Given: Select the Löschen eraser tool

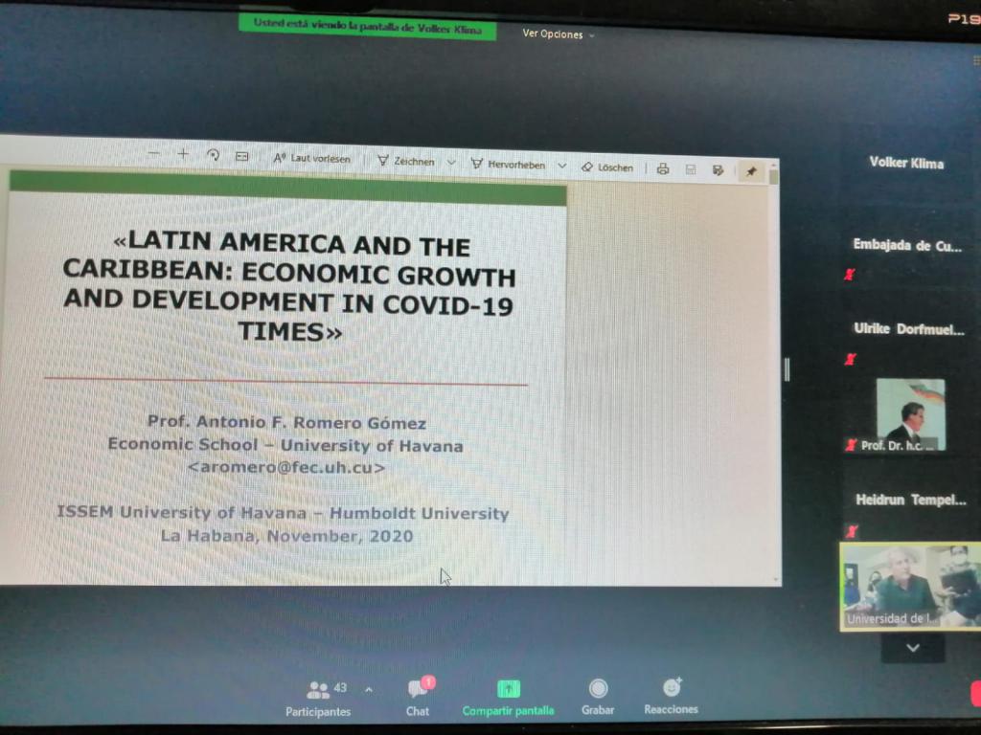Looking at the screenshot, I should click(607, 167).
